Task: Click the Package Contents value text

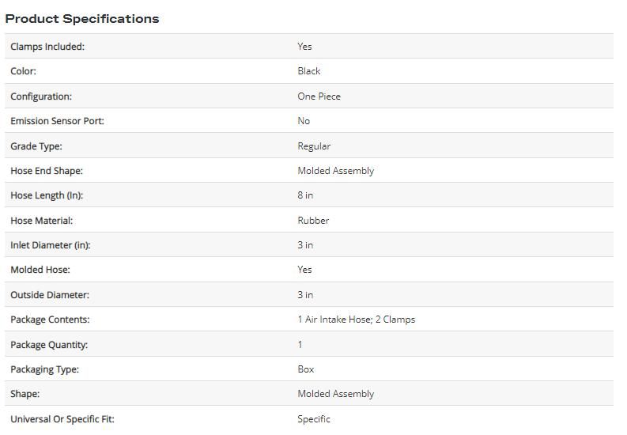Action: pyautogui.click(x=357, y=320)
